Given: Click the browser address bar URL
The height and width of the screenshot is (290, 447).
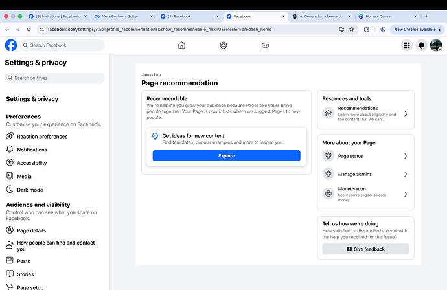Looking at the screenshot, I should (x=159, y=29).
